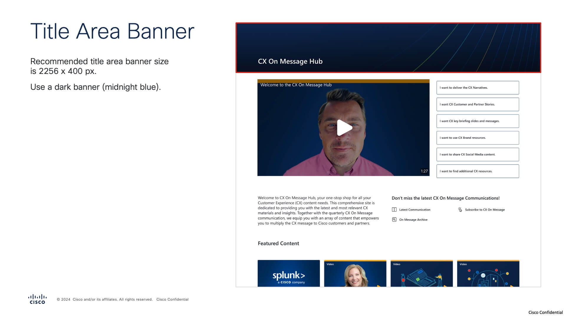Click the Cisco Confidential label at bottom right
The image size is (566, 318).
click(545, 312)
